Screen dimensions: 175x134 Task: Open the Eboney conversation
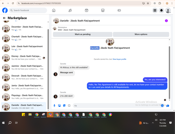[23, 58]
